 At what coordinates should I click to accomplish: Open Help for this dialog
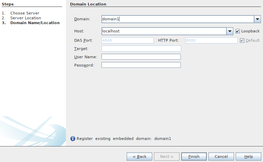click(249, 156)
